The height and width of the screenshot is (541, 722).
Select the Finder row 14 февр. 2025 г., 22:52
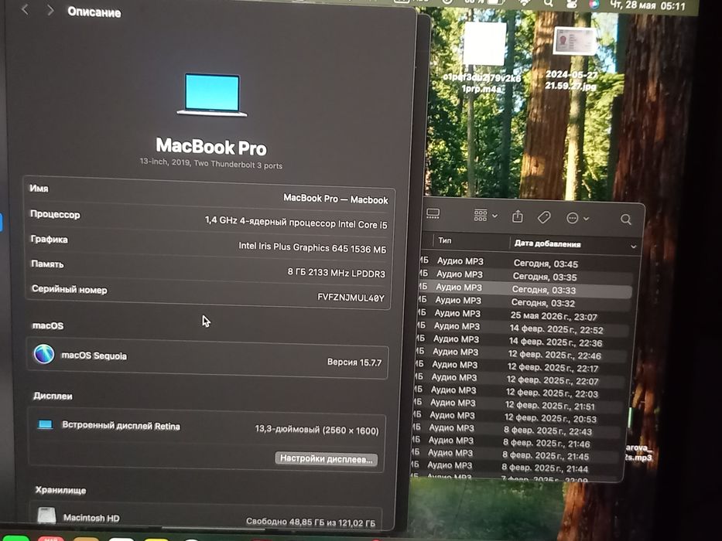[522, 328]
